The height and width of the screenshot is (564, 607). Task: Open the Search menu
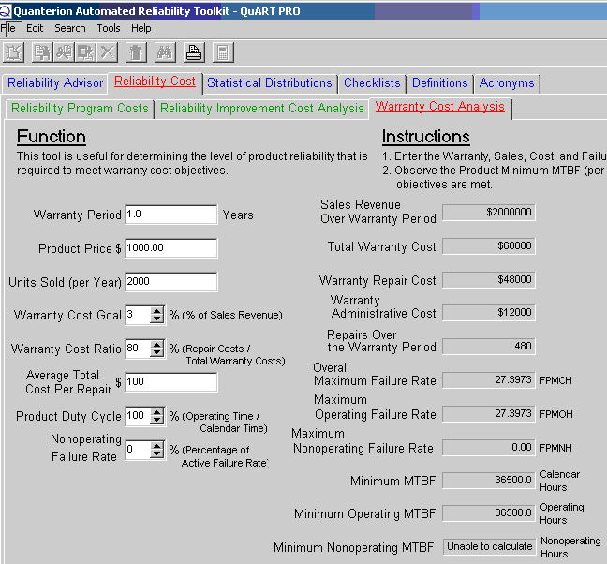point(70,28)
